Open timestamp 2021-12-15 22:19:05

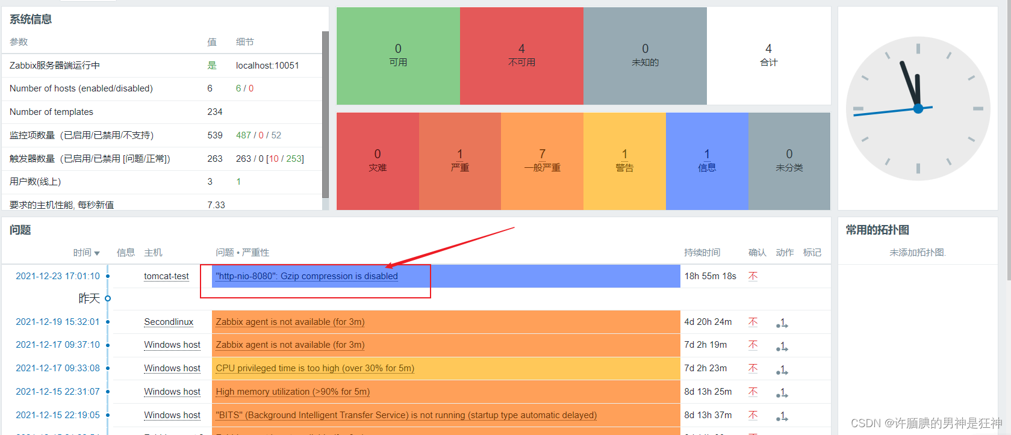pyautogui.click(x=58, y=415)
